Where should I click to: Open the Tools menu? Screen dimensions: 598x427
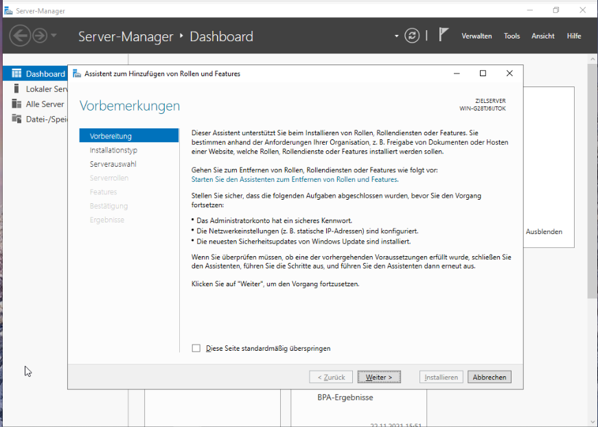511,36
